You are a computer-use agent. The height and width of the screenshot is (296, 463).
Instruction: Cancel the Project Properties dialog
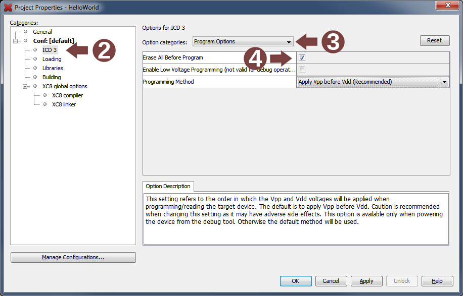[331, 281]
